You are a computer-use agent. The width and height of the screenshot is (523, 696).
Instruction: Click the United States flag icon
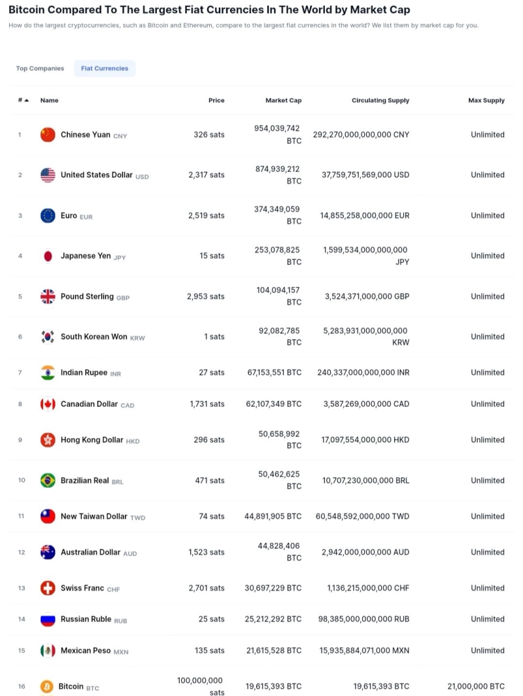coord(48,175)
